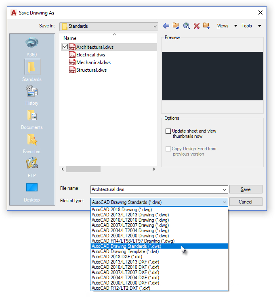Select highlighted AutoCAD Drawing Standards (*.dws) option

tap(159, 246)
